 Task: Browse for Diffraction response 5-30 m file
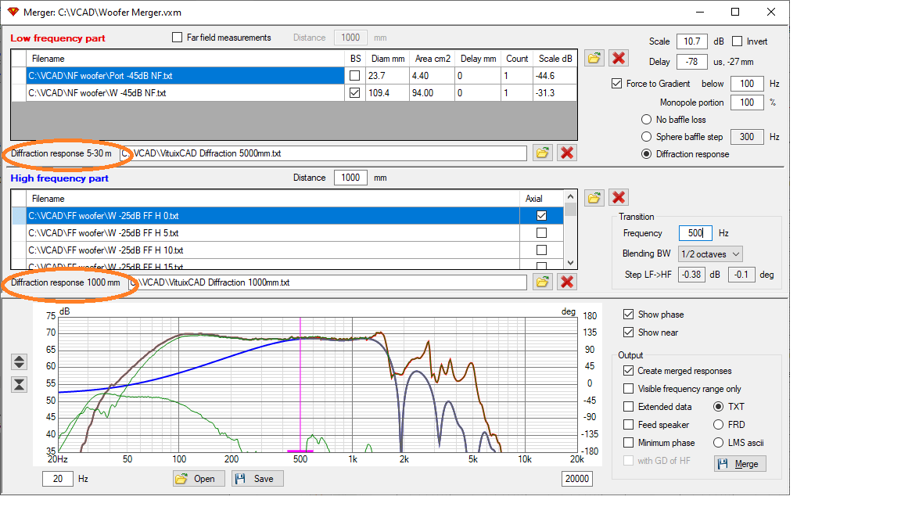(x=543, y=153)
